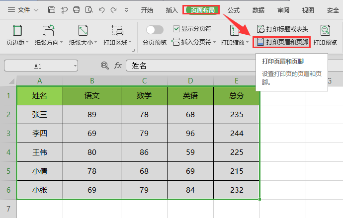343x218 pixels.
Task: Expand the 页边距 dropdown arrow
Action: click(x=27, y=42)
